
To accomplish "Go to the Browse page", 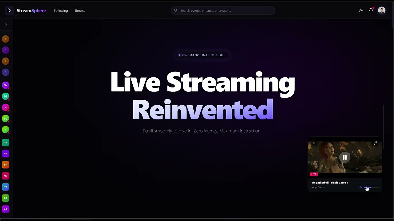I will [x=80, y=10].
